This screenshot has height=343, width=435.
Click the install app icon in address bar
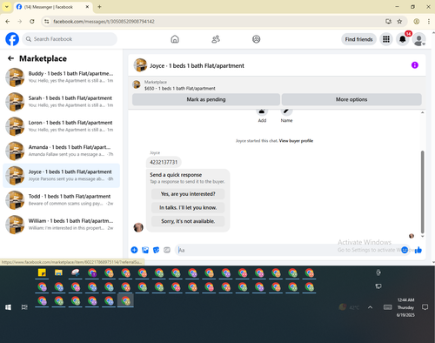click(x=388, y=22)
